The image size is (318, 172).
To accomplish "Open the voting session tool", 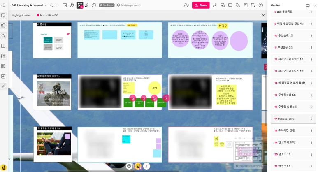I will point(80,5).
